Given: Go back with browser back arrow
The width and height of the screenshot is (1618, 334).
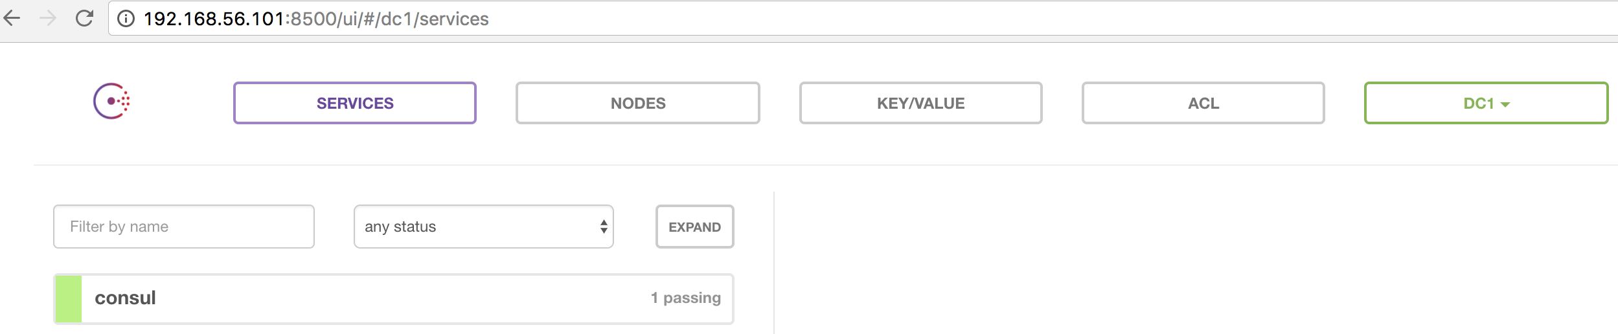Looking at the screenshot, I should click(12, 18).
